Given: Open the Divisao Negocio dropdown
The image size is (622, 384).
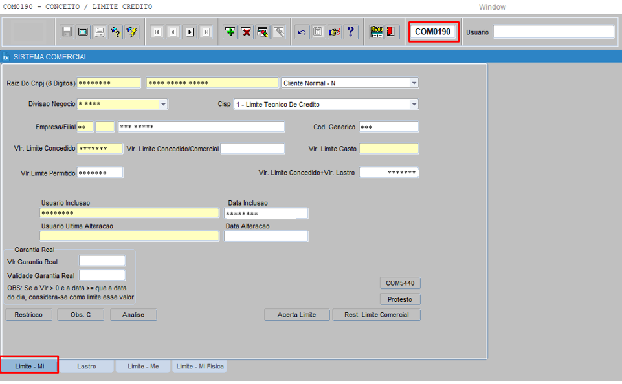Looking at the screenshot, I should click(x=163, y=104).
